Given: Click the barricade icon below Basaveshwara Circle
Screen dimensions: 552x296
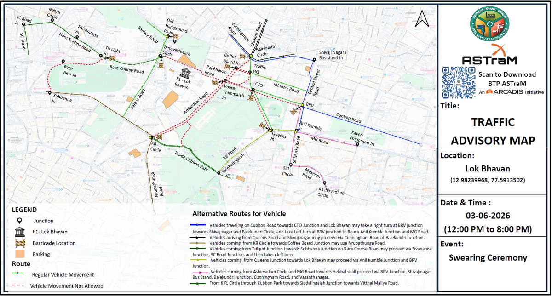Looking at the screenshot, I should coord(162,65).
